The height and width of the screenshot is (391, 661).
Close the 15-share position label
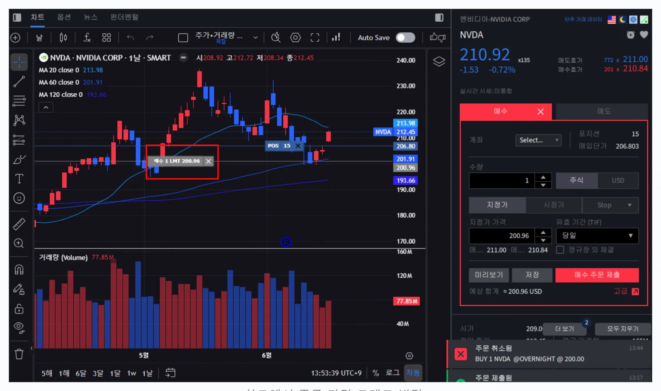point(298,146)
